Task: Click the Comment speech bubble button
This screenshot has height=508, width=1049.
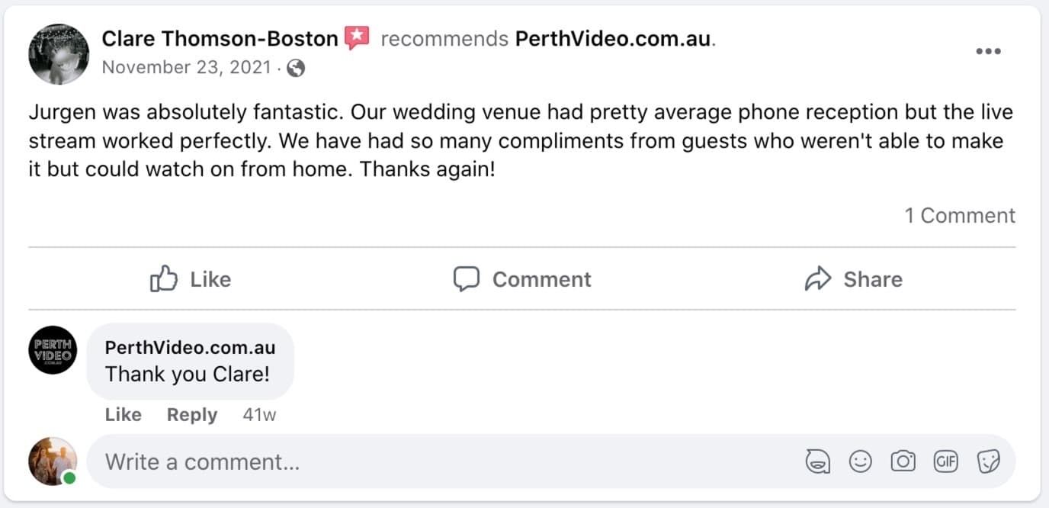Action: pyautogui.click(x=522, y=279)
